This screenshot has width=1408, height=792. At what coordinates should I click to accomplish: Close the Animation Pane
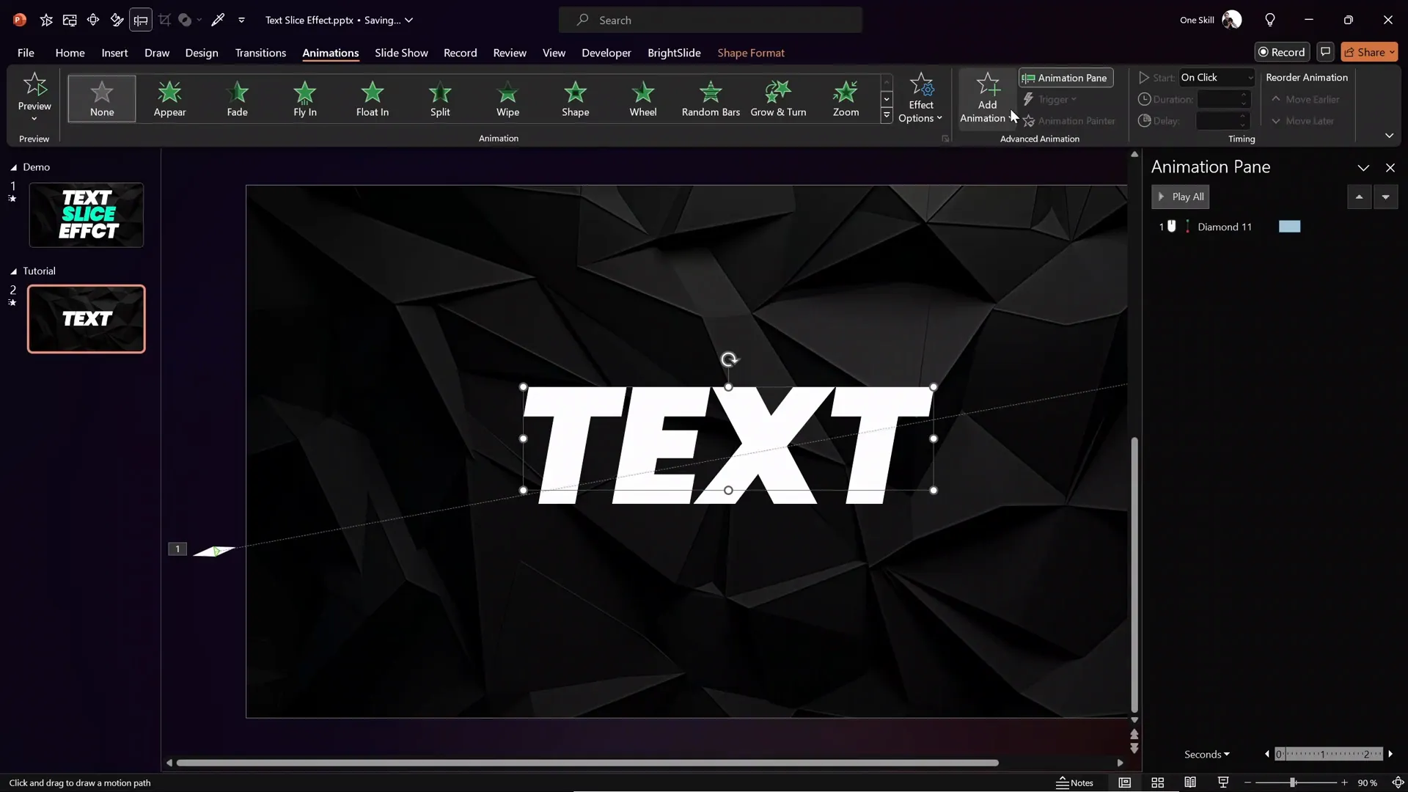pos(1390,168)
